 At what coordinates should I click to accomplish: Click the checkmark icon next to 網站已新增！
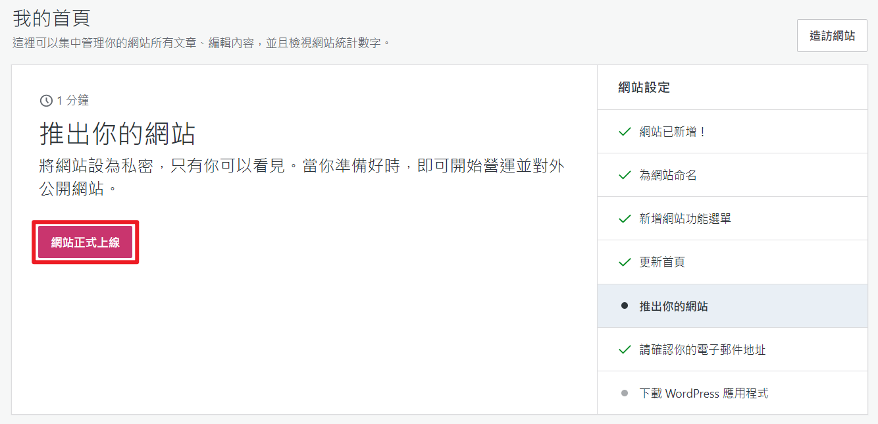625,132
